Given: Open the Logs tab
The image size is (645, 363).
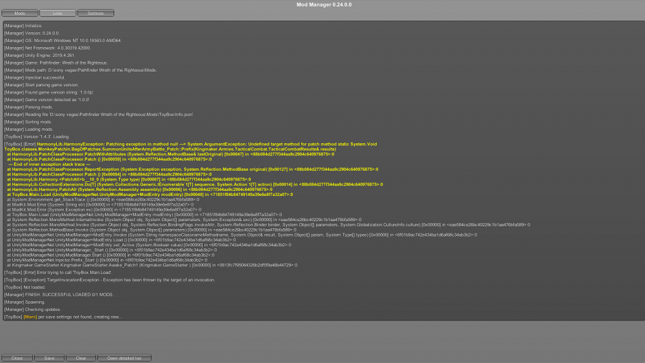Looking at the screenshot, I should point(57,13).
